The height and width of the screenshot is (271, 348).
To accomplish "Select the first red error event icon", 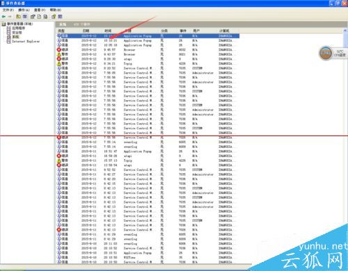I will 59,49.
